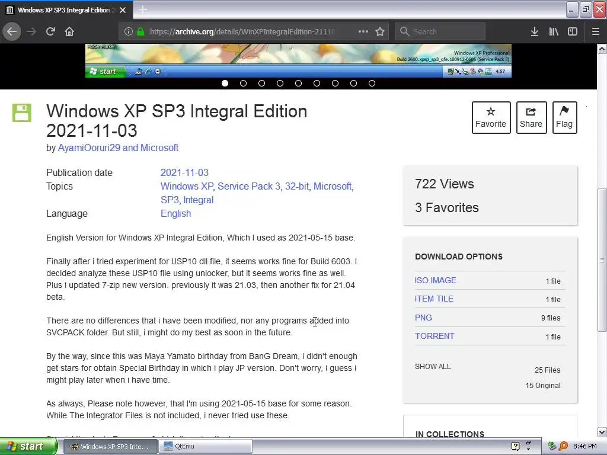This screenshot has height=455, width=607.
Task: Click the page scrollbar up arrow
Action: pos(602,49)
